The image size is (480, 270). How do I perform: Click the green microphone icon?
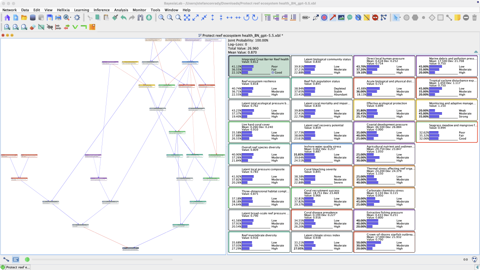click(148, 18)
